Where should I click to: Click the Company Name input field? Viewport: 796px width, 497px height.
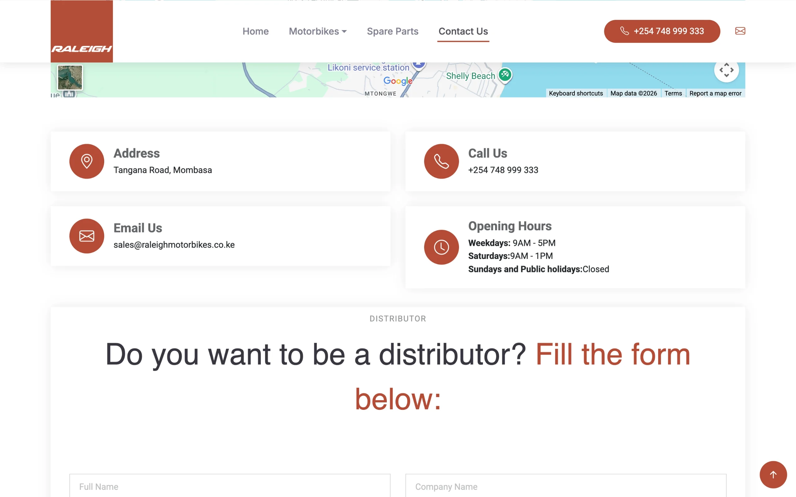coord(566,486)
